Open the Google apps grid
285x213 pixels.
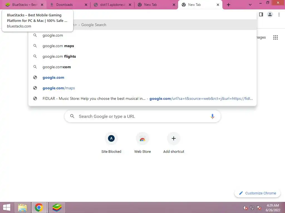click(x=276, y=37)
